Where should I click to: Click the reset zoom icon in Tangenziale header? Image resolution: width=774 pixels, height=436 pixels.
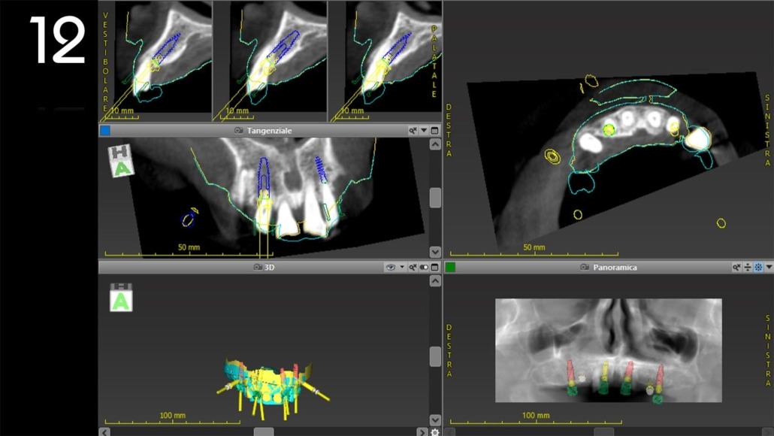[413, 131]
